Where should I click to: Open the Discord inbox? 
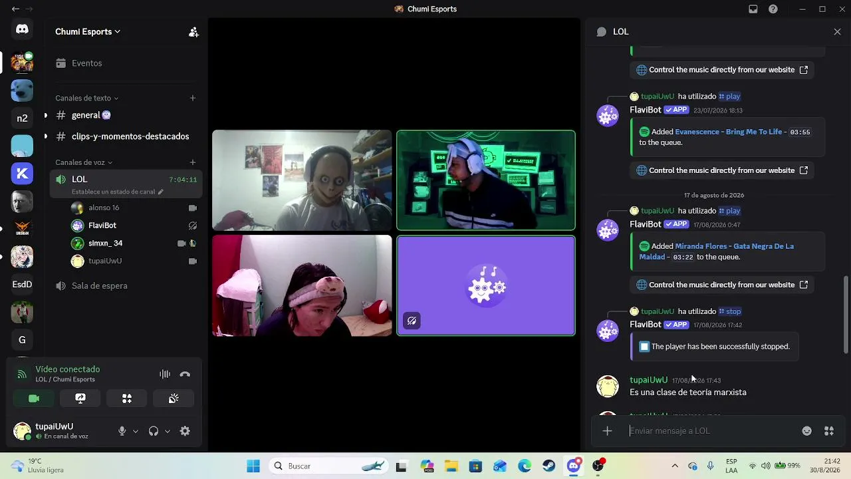point(753,9)
